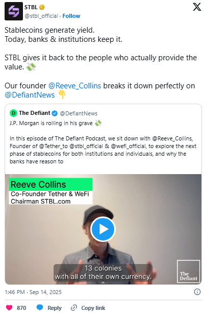
Task: Click The Defiant green avatar icon
Action: [13, 113]
